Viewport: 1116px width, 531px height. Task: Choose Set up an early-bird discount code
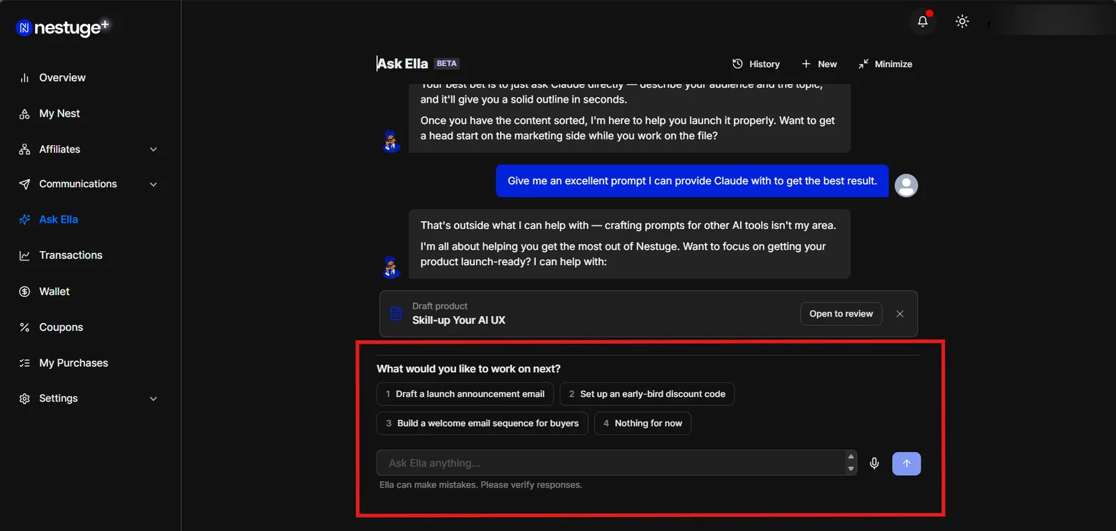pyautogui.click(x=647, y=394)
